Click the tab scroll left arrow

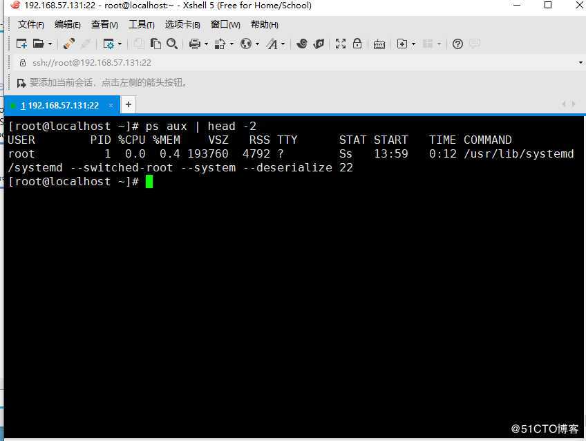(x=563, y=104)
